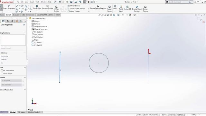This screenshot has width=206, height=116.
Task: Switch to the Motion Study 1 tab
Action: 34,112
